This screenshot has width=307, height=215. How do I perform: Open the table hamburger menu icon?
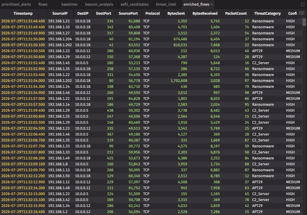click(x=301, y=13)
